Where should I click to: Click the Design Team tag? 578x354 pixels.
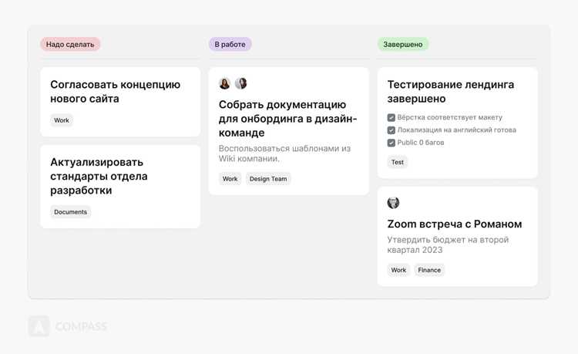pos(268,179)
